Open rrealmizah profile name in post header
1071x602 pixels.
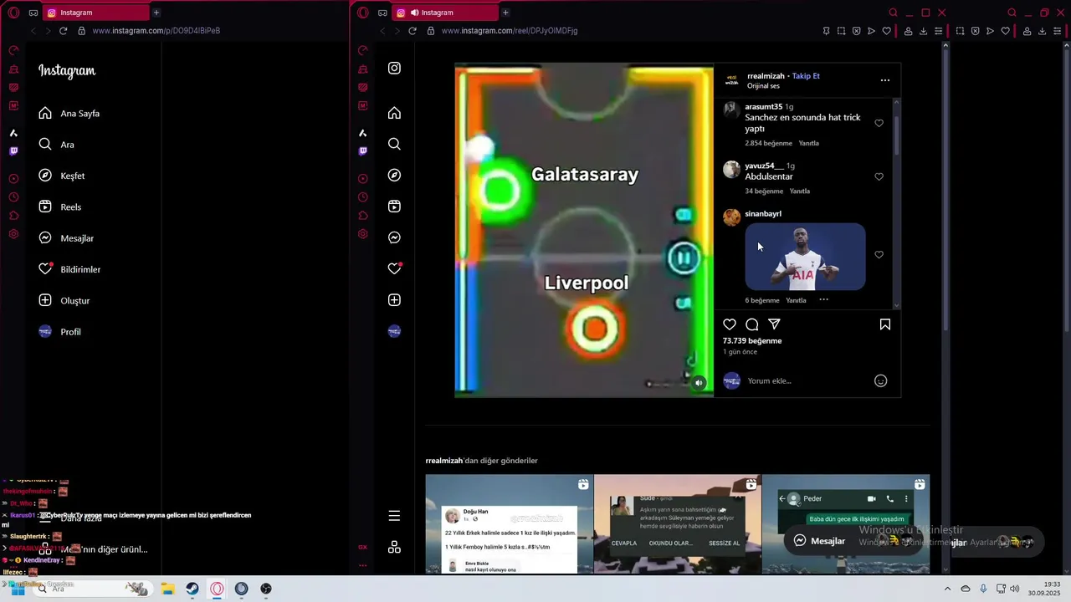point(766,76)
